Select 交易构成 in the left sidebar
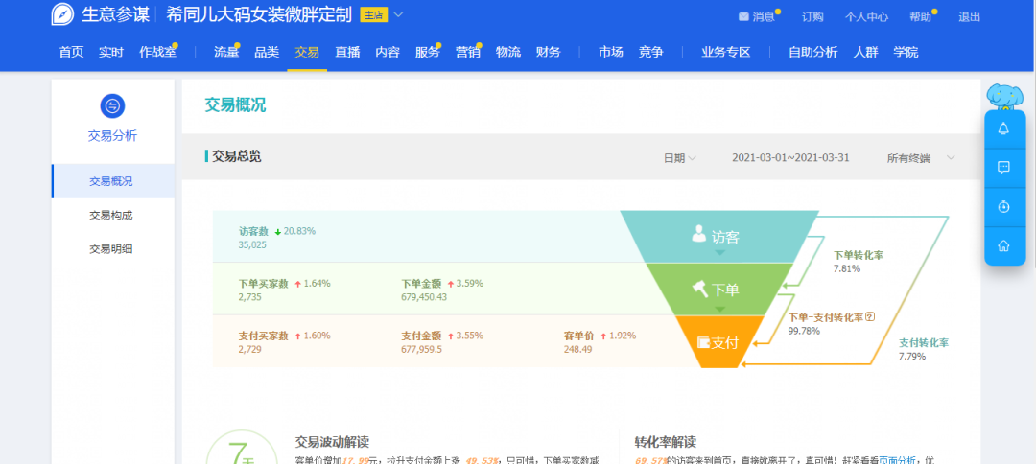 113,215
